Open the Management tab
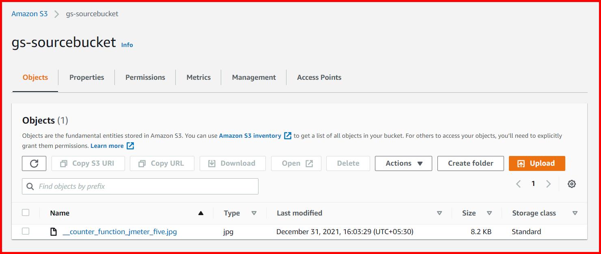Screen dimensions: 601x254 [253, 77]
